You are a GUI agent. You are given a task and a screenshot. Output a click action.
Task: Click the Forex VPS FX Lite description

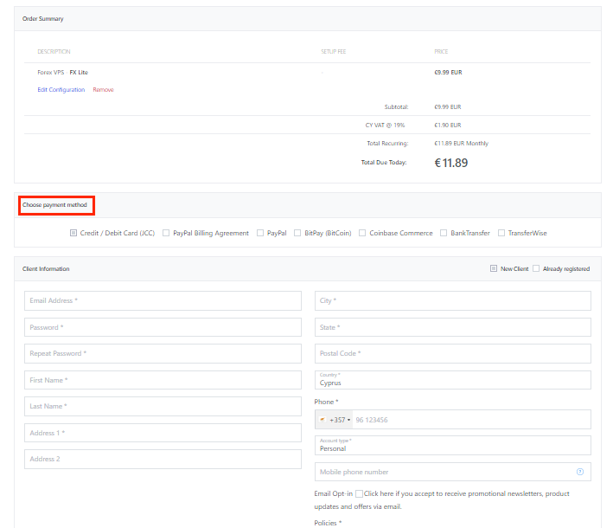click(62, 73)
